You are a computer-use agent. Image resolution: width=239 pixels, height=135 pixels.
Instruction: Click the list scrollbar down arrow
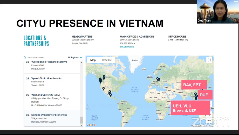[x=81, y=125]
